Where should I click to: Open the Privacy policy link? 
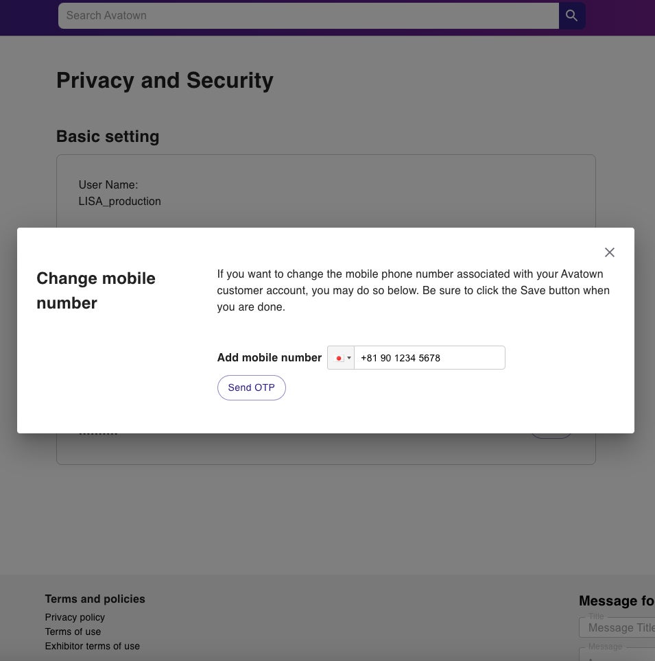click(x=75, y=617)
